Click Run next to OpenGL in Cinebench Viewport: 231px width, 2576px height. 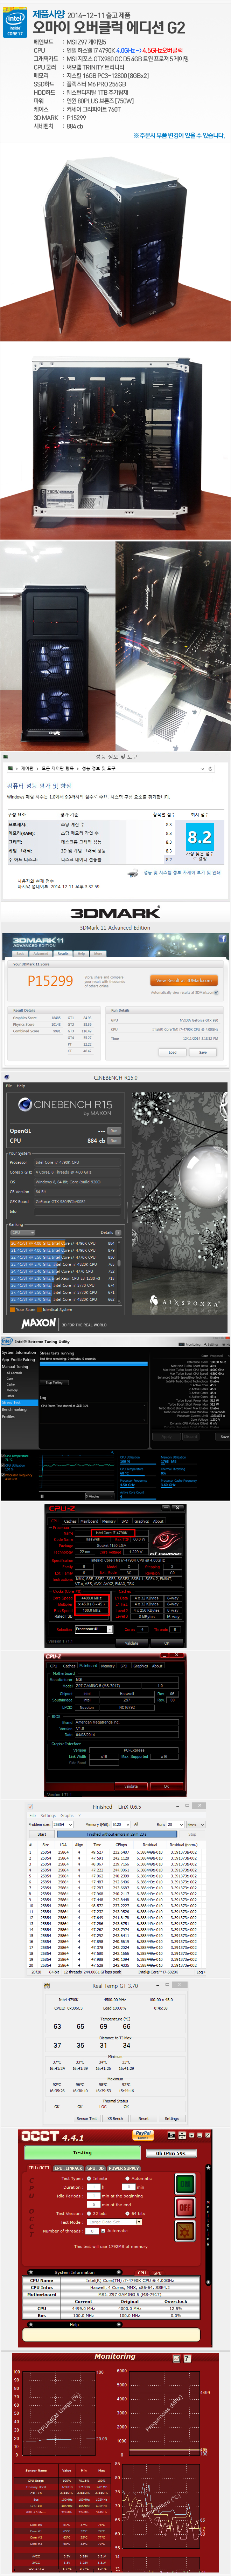[x=114, y=1131]
